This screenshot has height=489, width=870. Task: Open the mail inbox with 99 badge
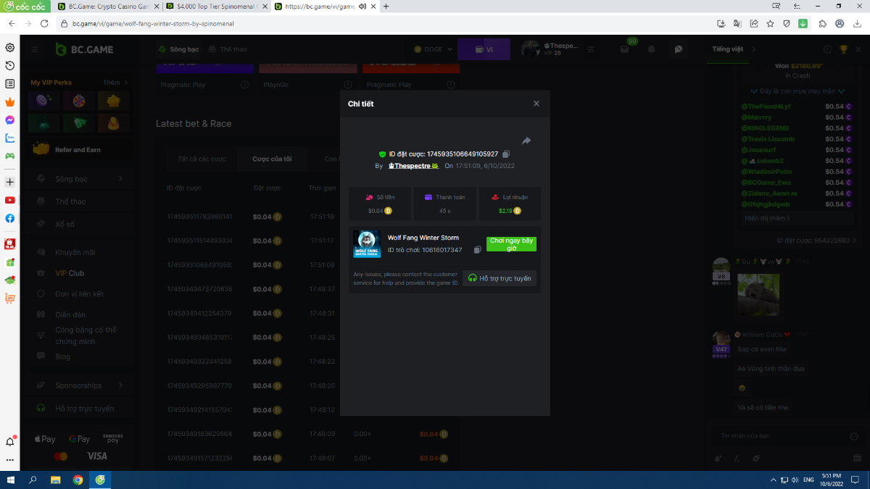(624, 49)
